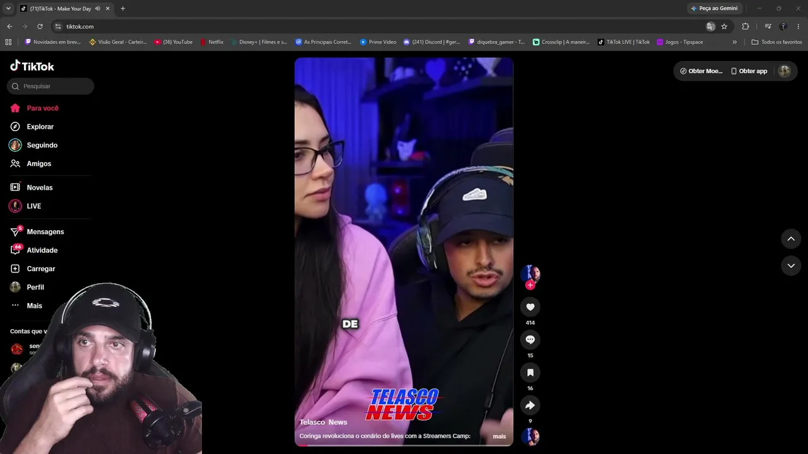
Task: Open the As Principais Corret... bookmark
Action: coord(323,42)
